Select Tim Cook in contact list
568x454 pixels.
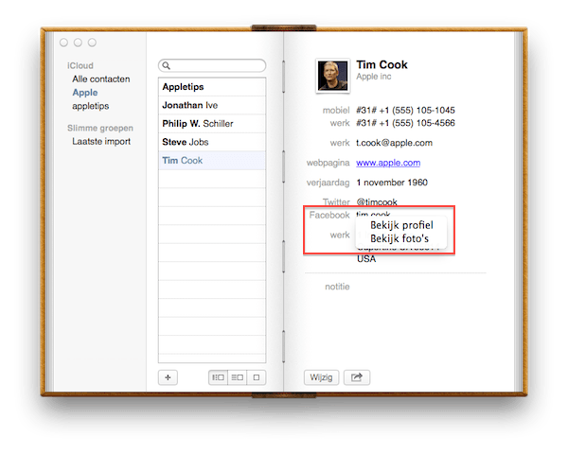pos(212,161)
